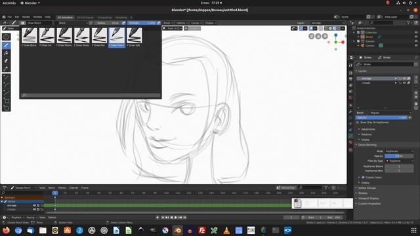Click the brush Radius field
This screenshot has width=420, height=236.
[x=108, y=23]
